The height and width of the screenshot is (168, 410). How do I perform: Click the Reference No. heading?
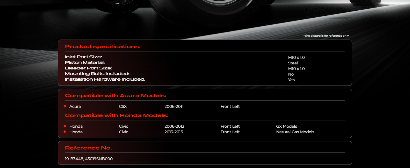tap(88, 148)
